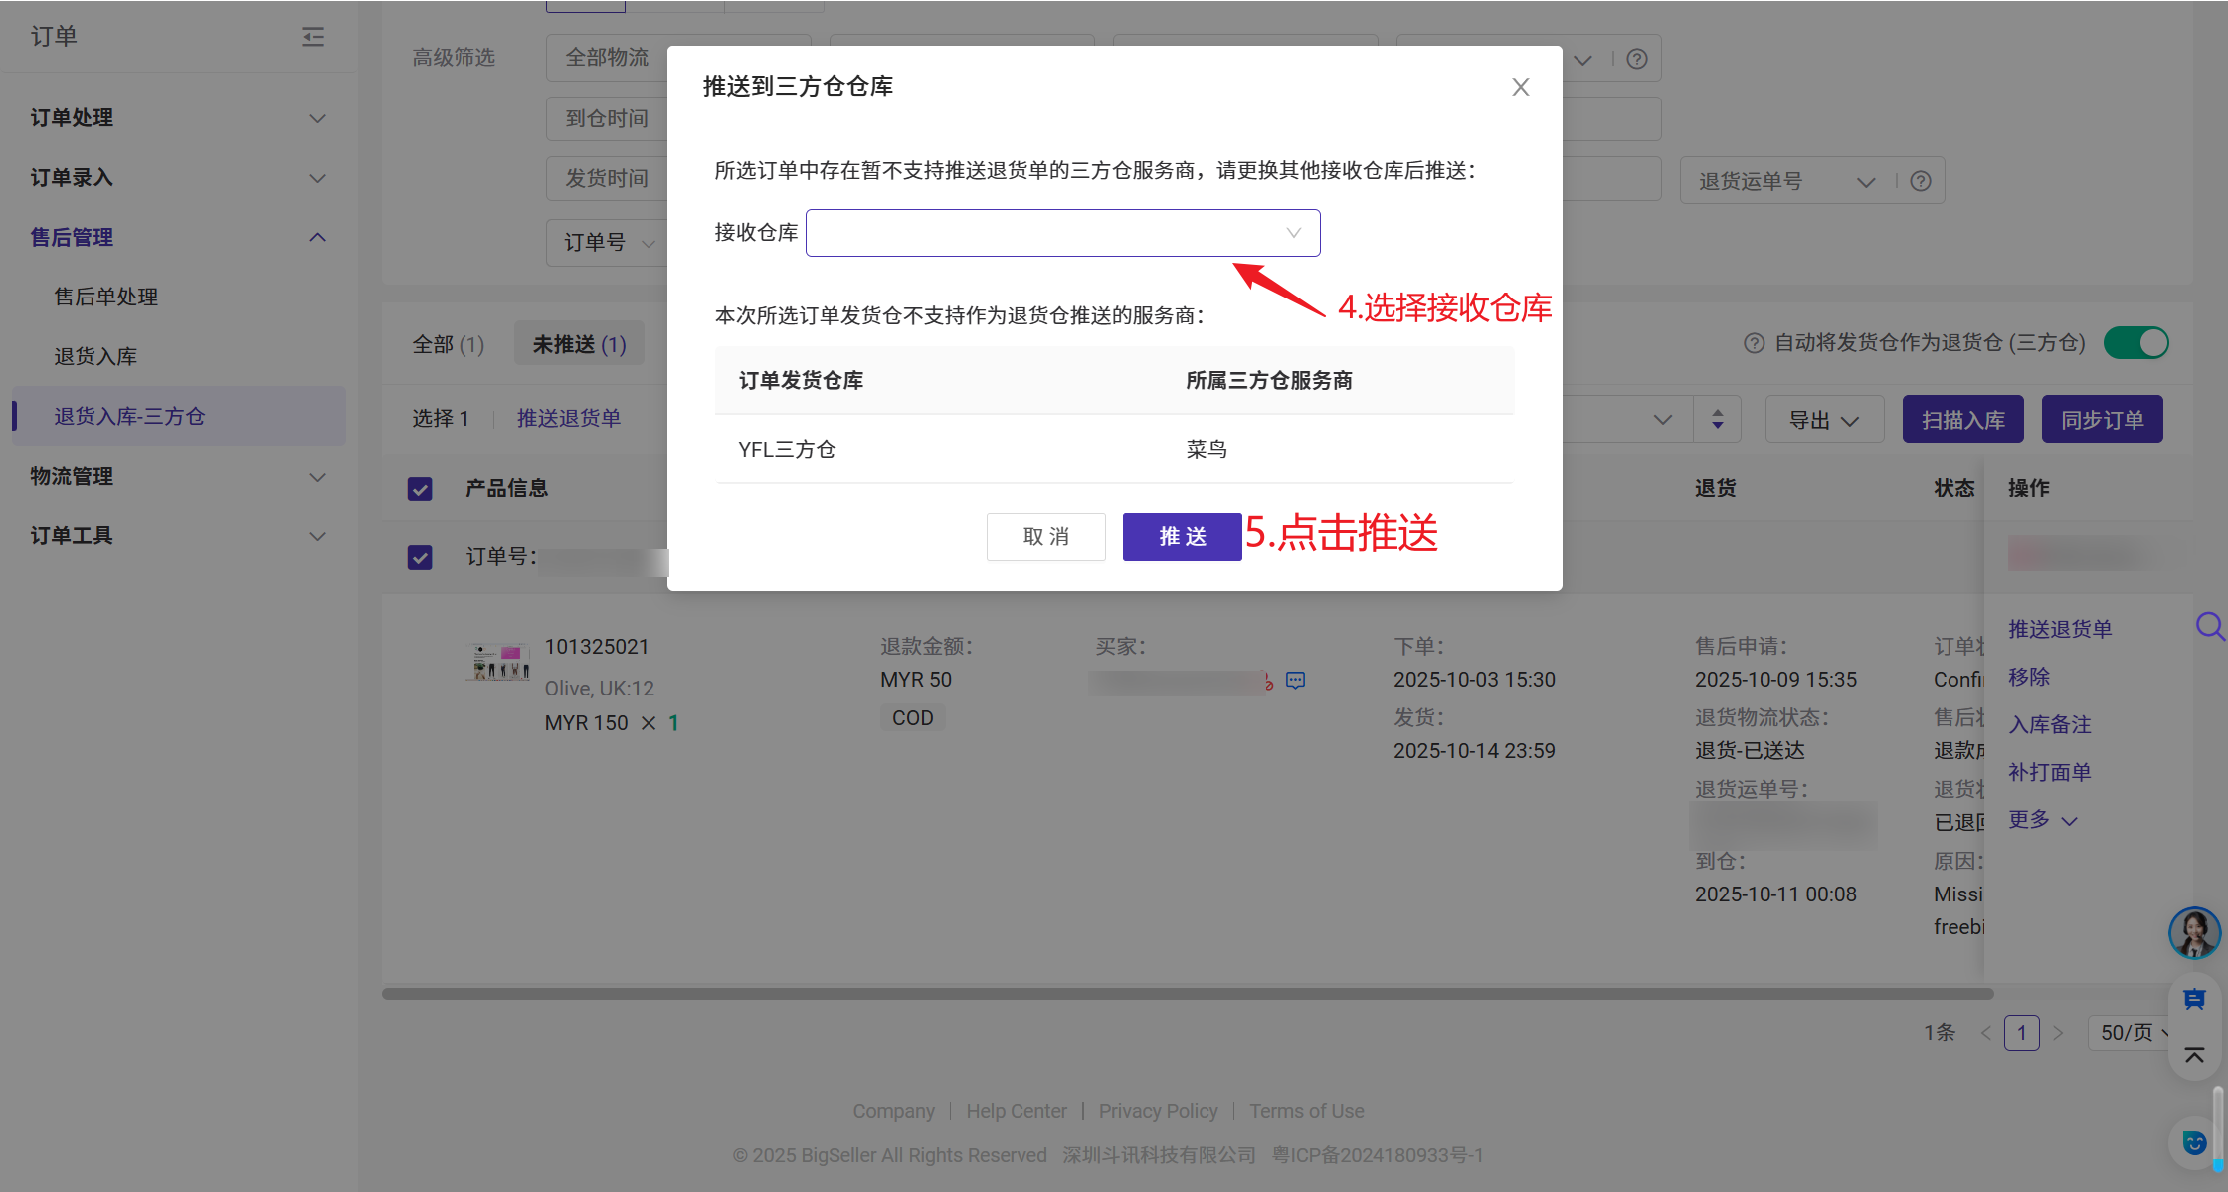Viewport: 2228px width, 1192px height.
Task: Switch to the 全部 (1) tab
Action: tap(448, 344)
